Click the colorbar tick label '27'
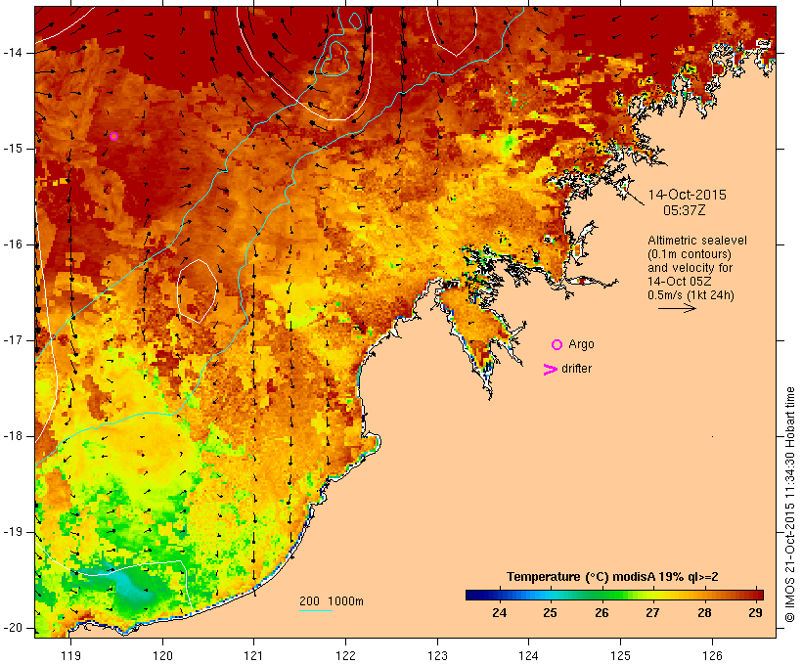Viewport: 802px width, 665px height. click(652, 613)
